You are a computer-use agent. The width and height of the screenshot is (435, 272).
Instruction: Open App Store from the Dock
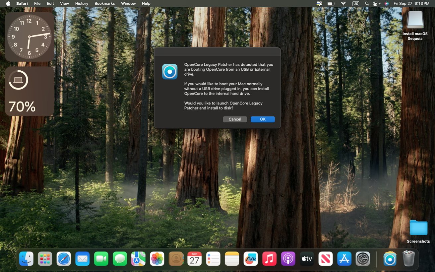(x=344, y=259)
